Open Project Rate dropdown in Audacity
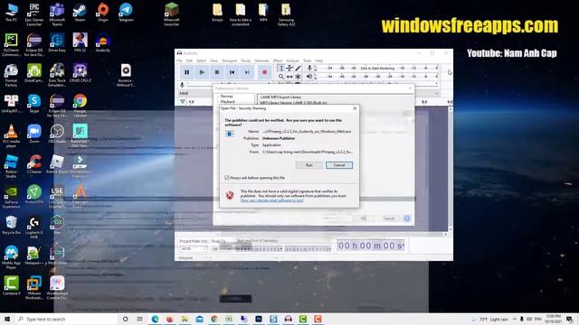Screen dimensions: 579x325 click(194, 249)
